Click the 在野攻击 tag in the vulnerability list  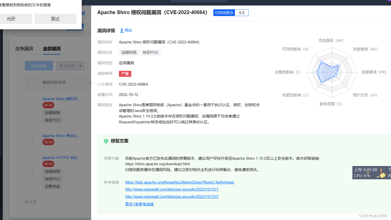click(52, 186)
